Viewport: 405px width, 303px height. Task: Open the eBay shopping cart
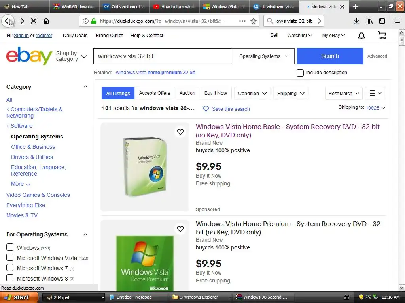(x=382, y=35)
